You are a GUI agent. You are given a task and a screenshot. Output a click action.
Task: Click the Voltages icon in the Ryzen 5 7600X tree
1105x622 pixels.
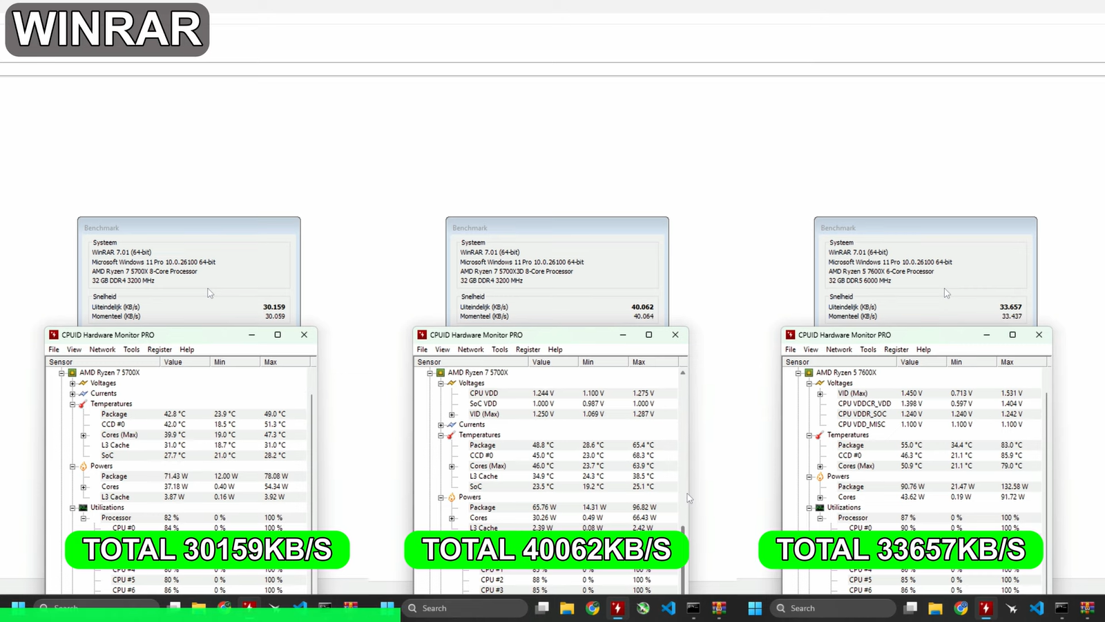(820, 383)
